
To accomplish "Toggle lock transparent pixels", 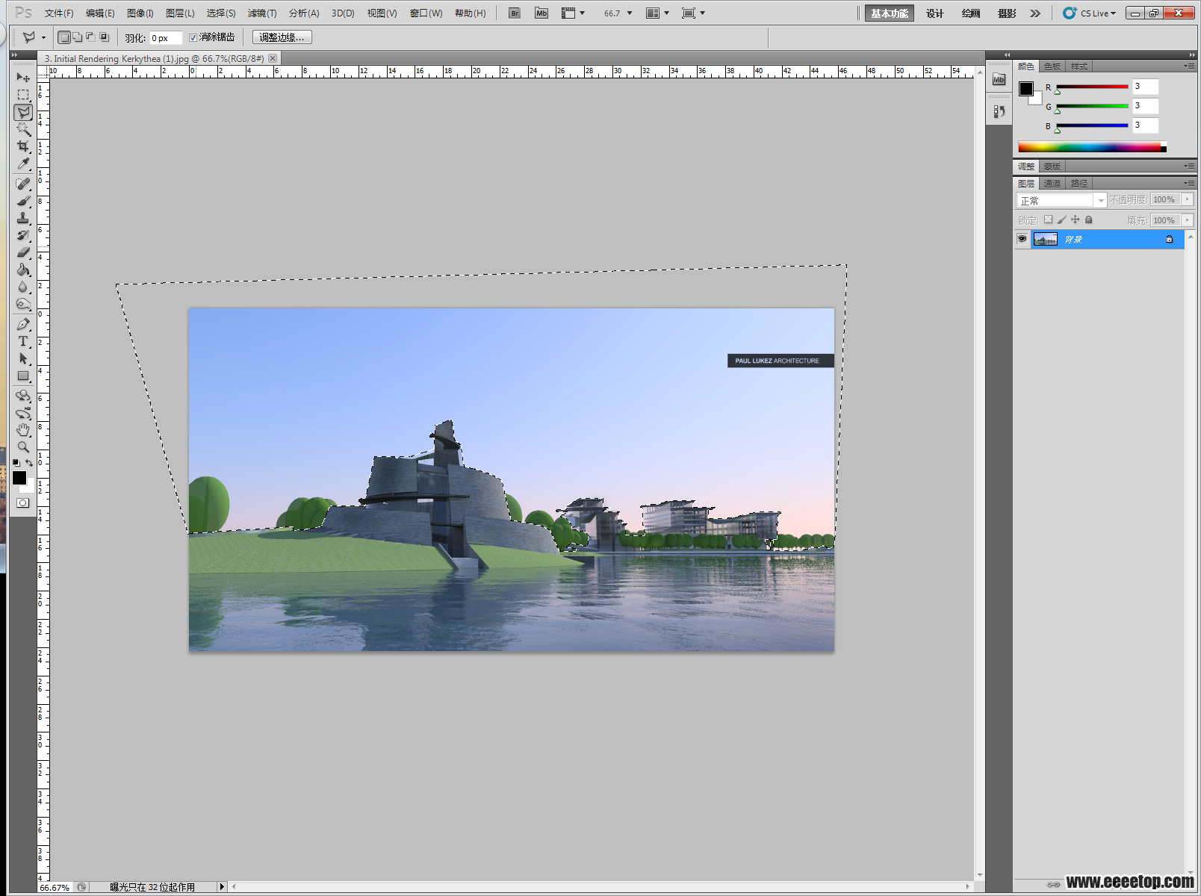I will (1048, 220).
